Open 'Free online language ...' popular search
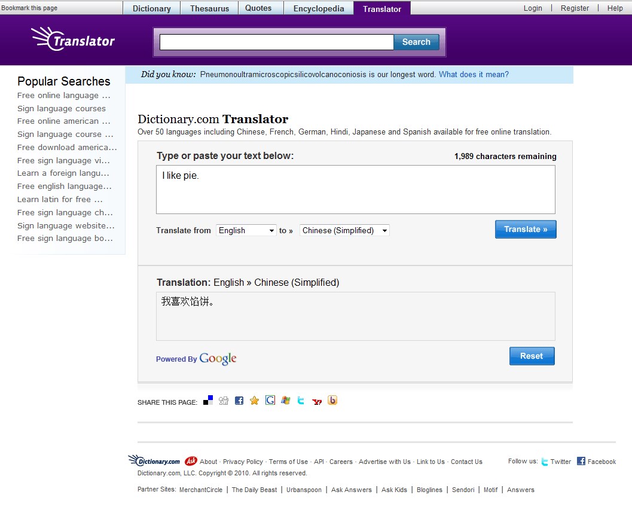This screenshot has width=632, height=513. tap(64, 96)
